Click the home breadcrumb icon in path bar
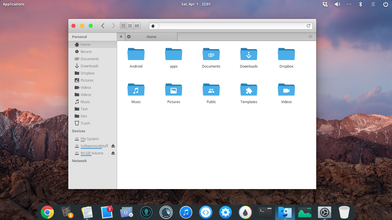The width and height of the screenshot is (392, 220). click(x=153, y=26)
